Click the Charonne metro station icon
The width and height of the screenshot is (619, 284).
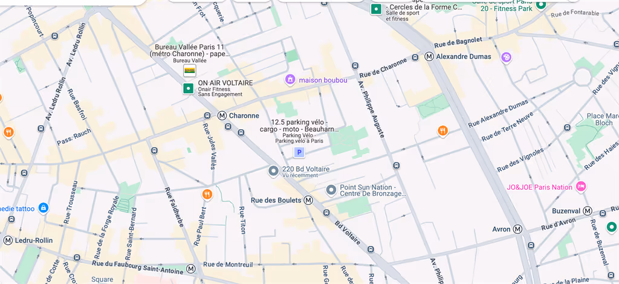pyautogui.click(x=222, y=115)
